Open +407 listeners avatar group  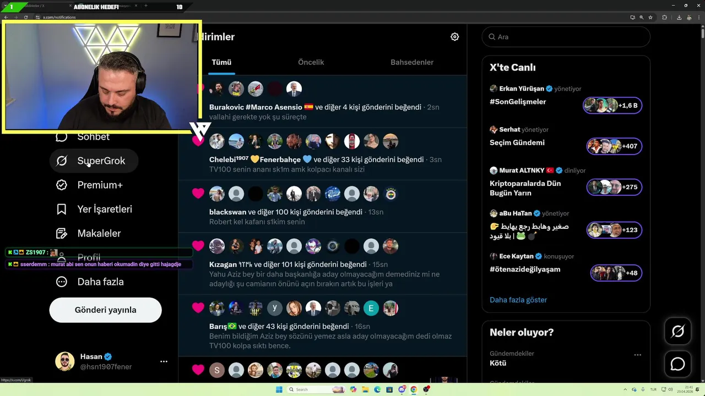click(614, 146)
